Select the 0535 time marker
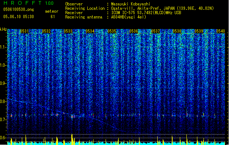This screenshot has width=229, height=145. click(x=112, y=32)
